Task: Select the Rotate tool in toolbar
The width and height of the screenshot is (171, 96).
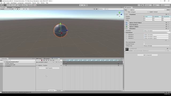Action: 8,5
